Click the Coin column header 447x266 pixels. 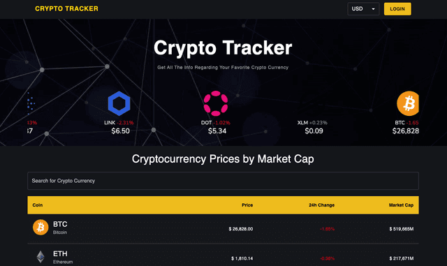(x=37, y=205)
